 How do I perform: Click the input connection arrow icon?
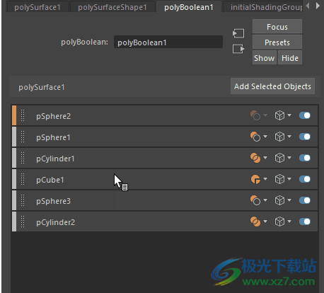(238, 33)
